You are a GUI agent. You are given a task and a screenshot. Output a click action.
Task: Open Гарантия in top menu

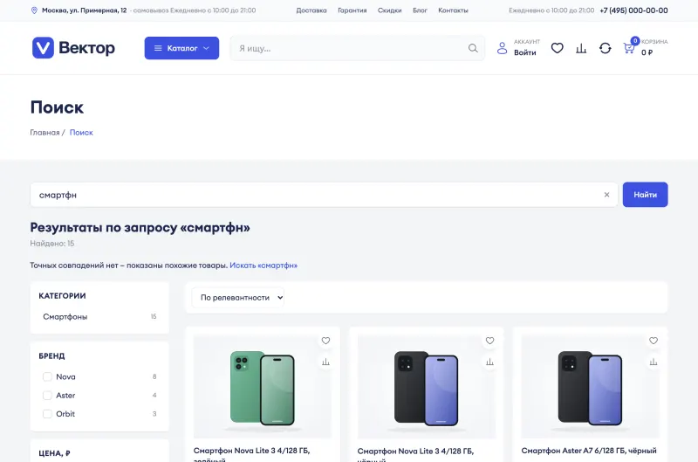click(352, 10)
